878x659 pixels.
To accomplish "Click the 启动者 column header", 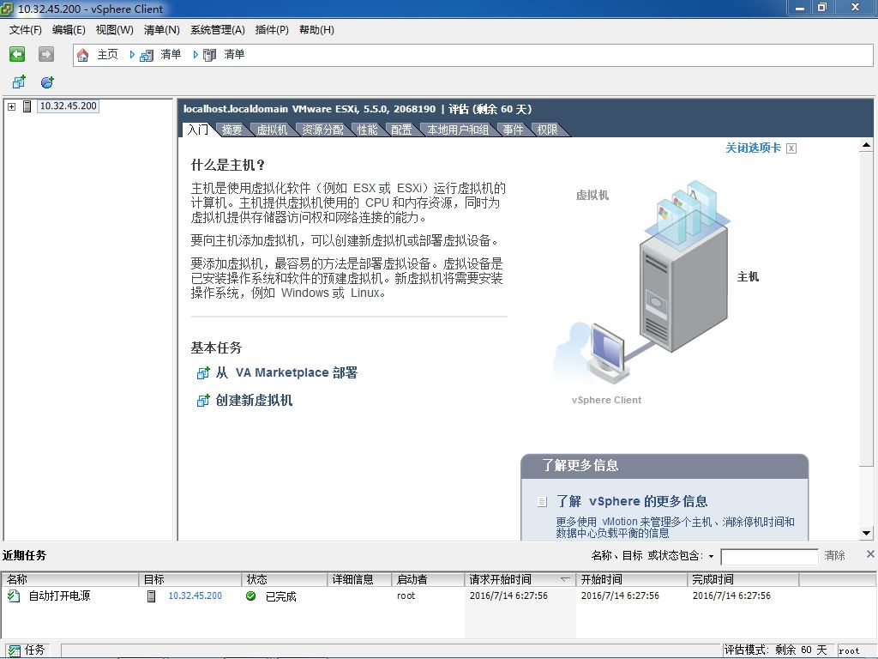I will (428, 579).
